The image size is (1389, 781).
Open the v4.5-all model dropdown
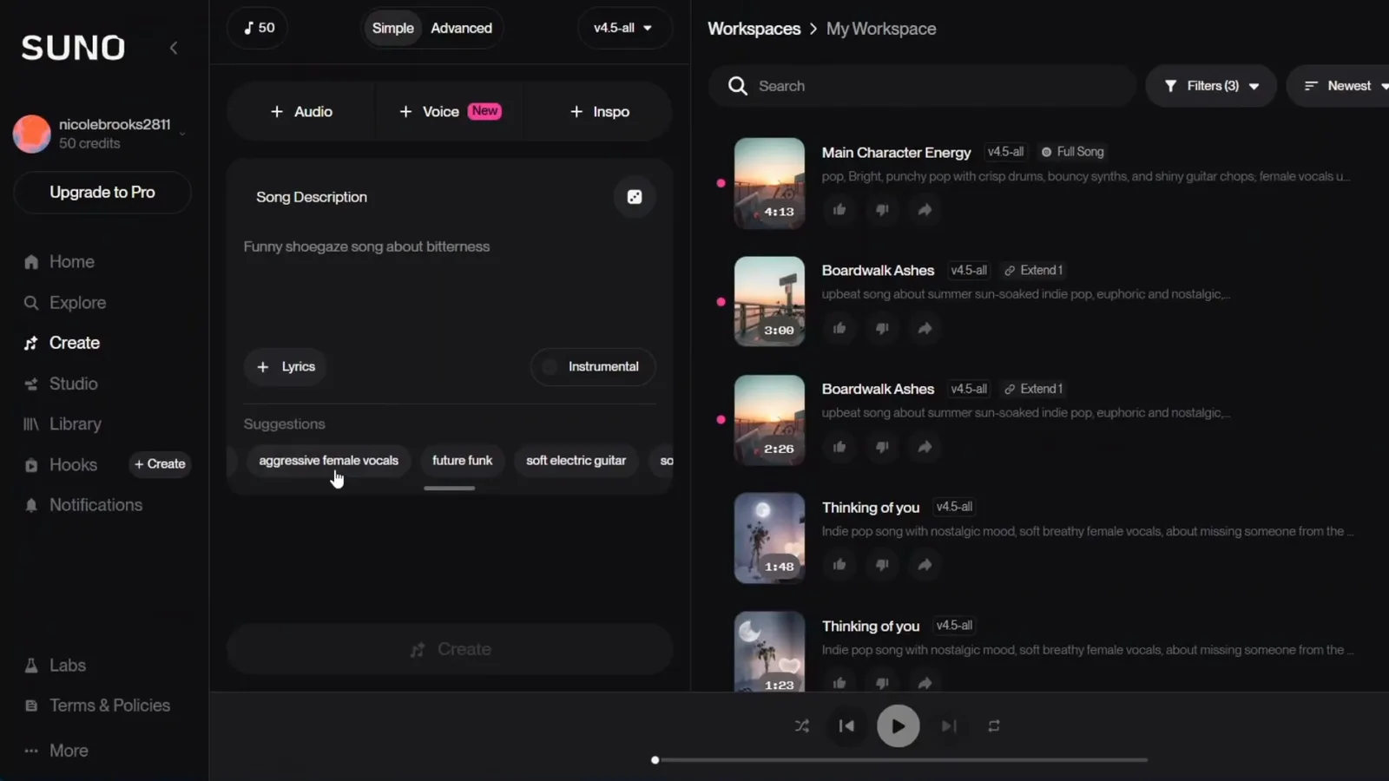click(624, 28)
